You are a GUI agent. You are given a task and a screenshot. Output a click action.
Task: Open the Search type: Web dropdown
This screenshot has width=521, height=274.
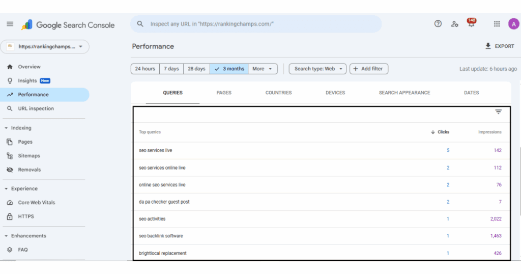coord(317,69)
